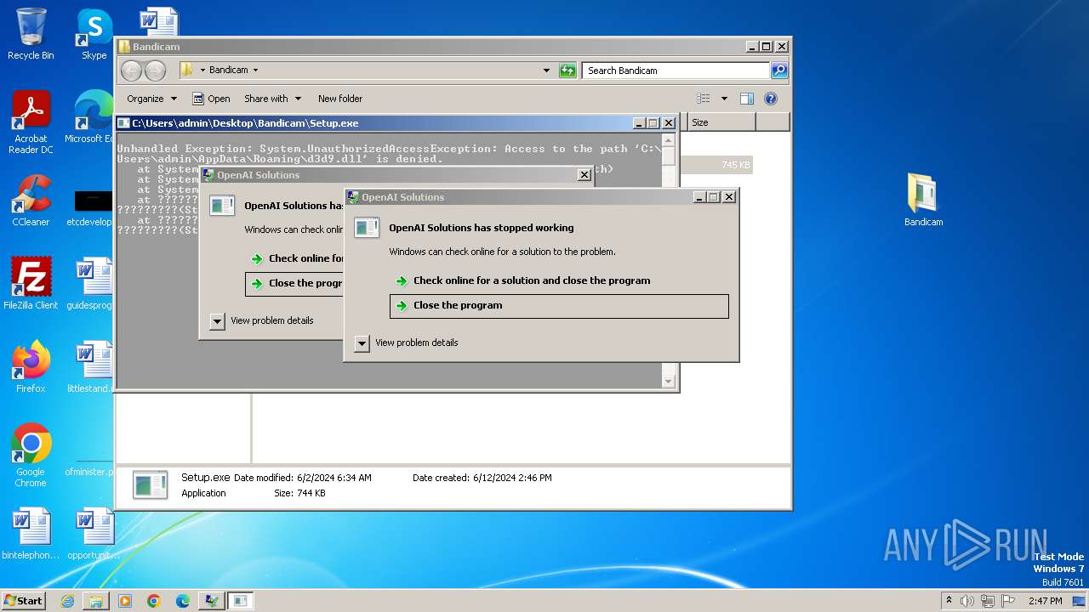Click the taskbar clock showing 2:47 PM
Image resolution: width=1089 pixels, height=612 pixels.
1045,601
